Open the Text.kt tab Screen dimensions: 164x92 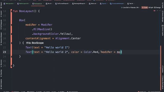(x=131, y=4)
